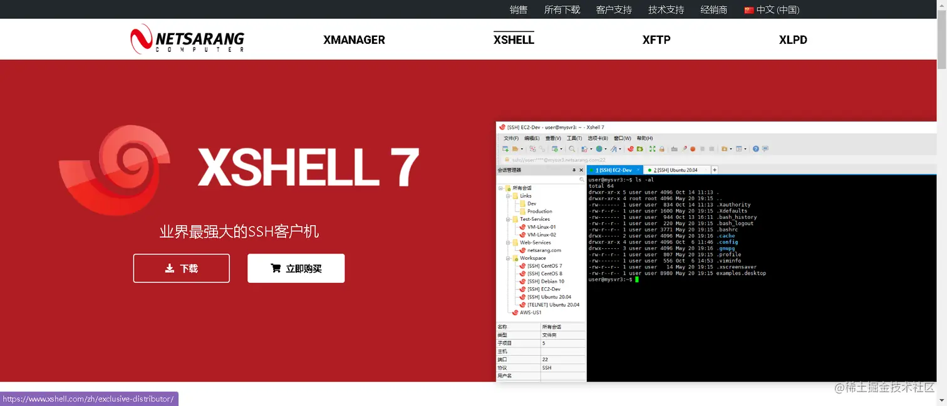
Task: Toggle the lock icon in the toolbar
Action: pyautogui.click(x=661, y=149)
